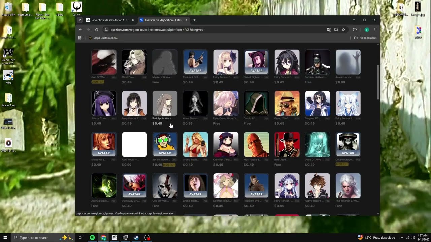Open the Quake desktop shortcut
This screenshot has width=431, height=242.
pyautogui.click(x=77, y=9)
